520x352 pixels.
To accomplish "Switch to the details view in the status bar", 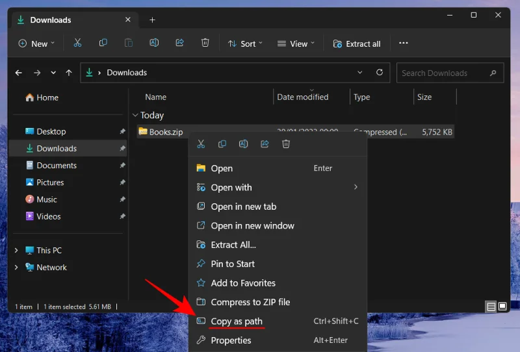I will click(x=491, y=307).
